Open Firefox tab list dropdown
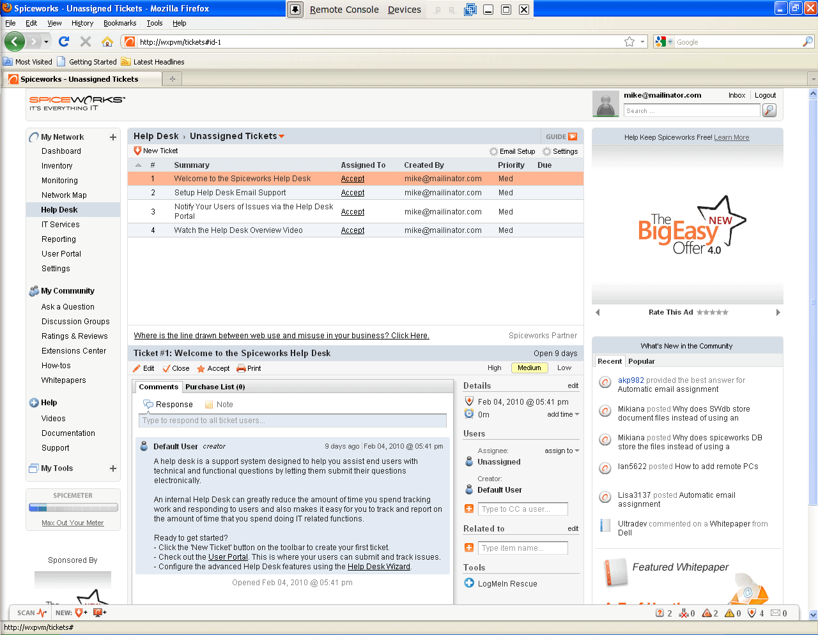The image size is (818, 635). (813, 79)
